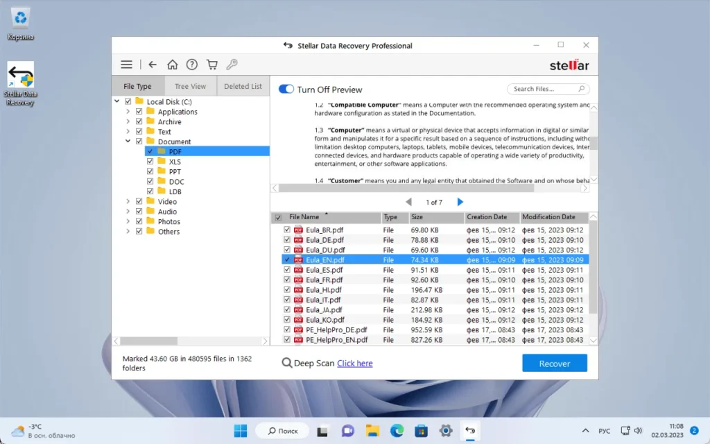The width and height of the screenshot is (710, 444).
Task: Open Recycle Bin desktop icon
Action: (20, 24)
